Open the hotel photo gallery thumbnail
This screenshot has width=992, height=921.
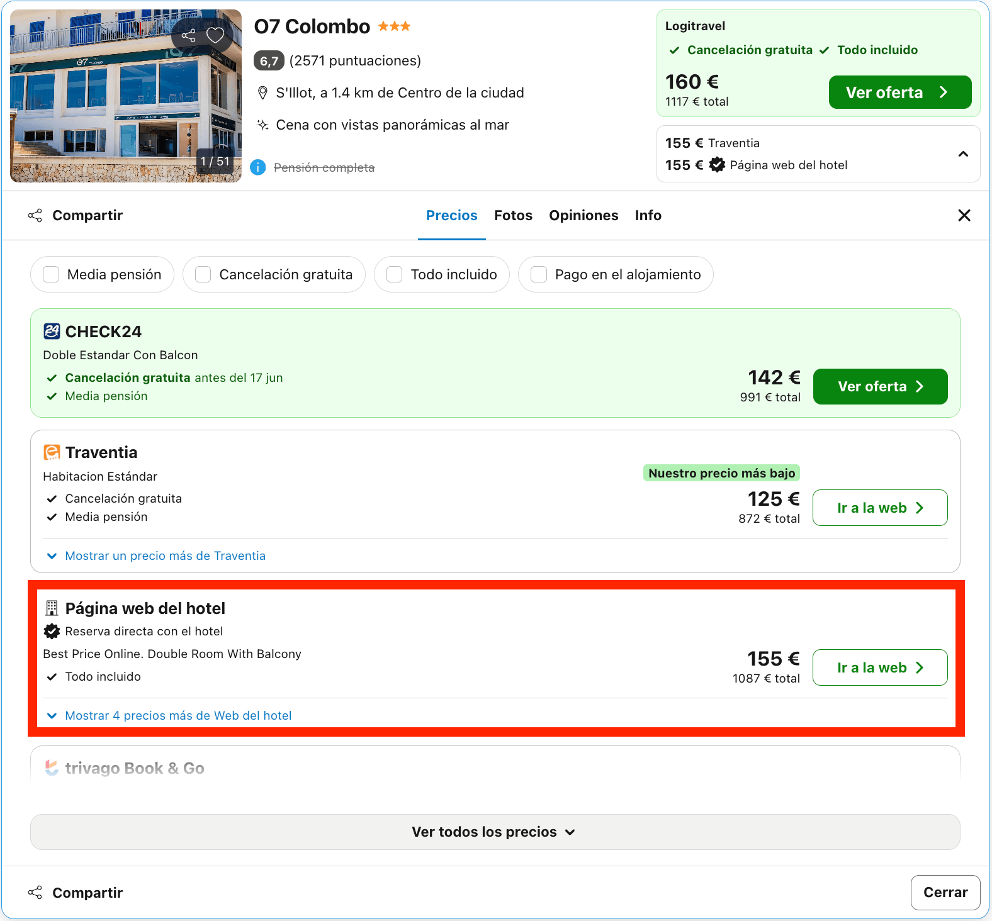click(126, 96)
